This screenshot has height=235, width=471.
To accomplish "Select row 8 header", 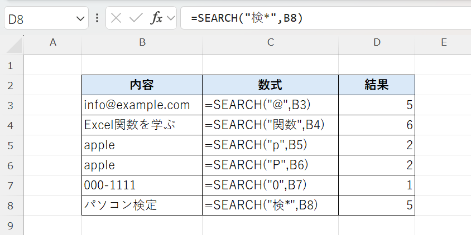I will click(x=11, y=205).
